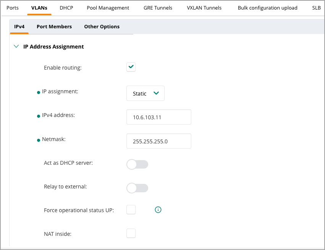
Task: Open the VXLAN Tunnels tab
Action: (x=204, y=8)
